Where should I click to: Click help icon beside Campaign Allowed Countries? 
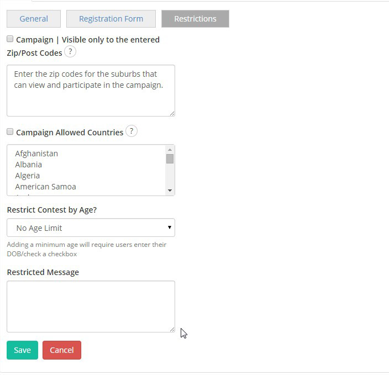[x=131, y=131]
